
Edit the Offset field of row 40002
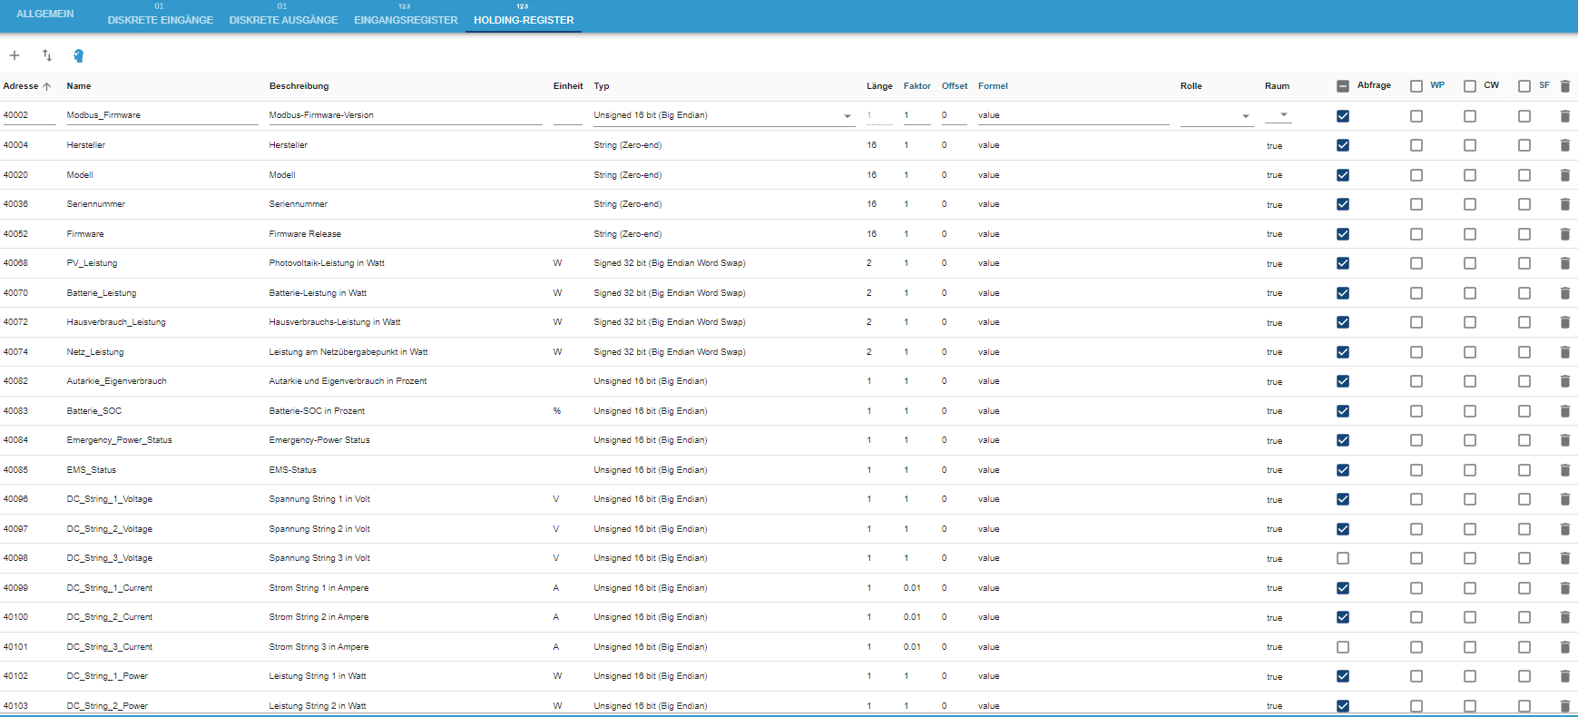954,115
